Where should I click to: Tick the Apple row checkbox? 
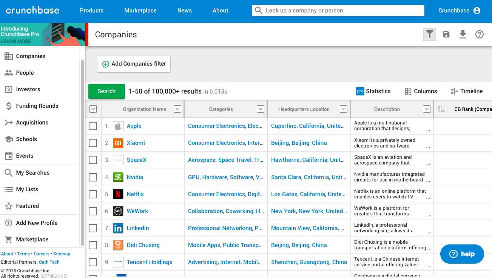point(93,126)
